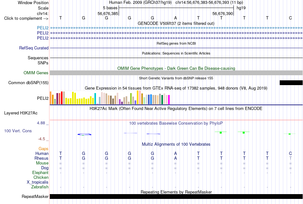
Task: Click the red bar in GTEx expression chart
Action: [62, 98]
